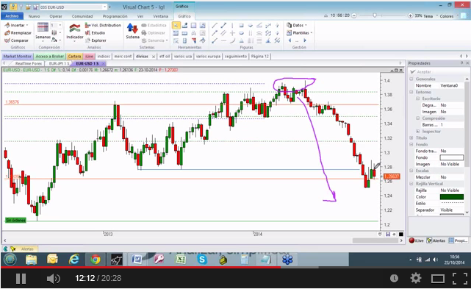
Task: Click the red video progress bar
Action: (x=140, y=267)
